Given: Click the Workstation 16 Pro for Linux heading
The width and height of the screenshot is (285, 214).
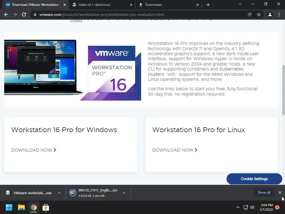Looking at the screenshot, I should [x=199, y=130].
